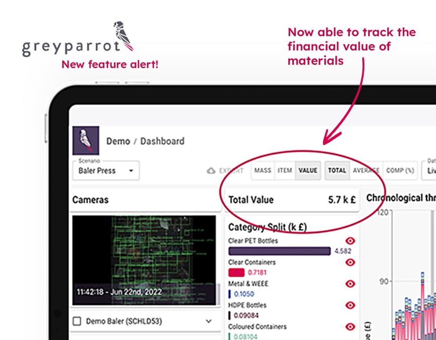Check the Demo Baler (SCHLD53) checkbox
Image resolution: width=436 pixels, height=340 pixels.
tap(77, 321)
